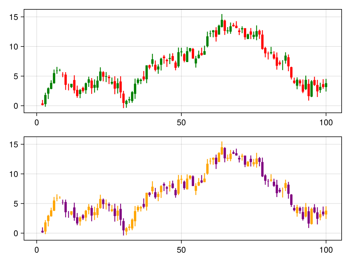
Task: Click the highest orange peak candlestick in bottom chart
Action: pos(222,151)
